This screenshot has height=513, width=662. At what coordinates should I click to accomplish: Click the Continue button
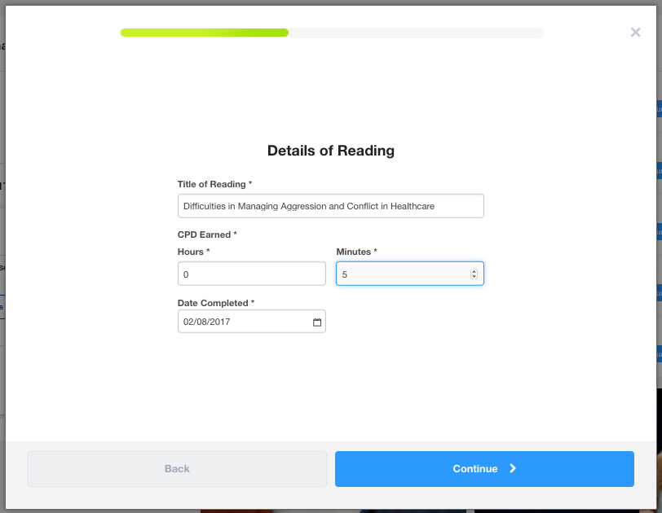coord(484,469)
